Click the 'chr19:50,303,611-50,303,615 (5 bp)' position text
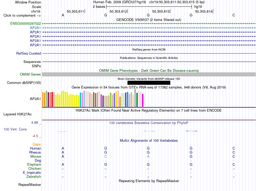 pyautogui.click(x=177, y=2)
